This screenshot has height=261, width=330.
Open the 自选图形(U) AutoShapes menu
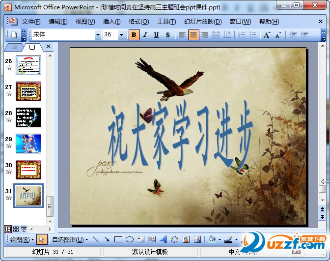(x=70, y=240)
